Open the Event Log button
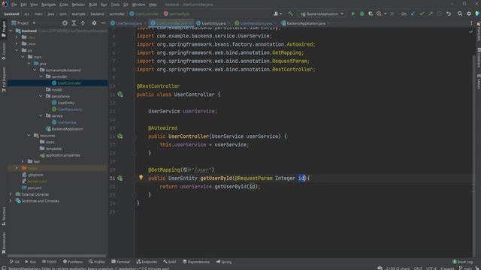The height and width of the screenshot is (270, 481). (x=463, y=262)
